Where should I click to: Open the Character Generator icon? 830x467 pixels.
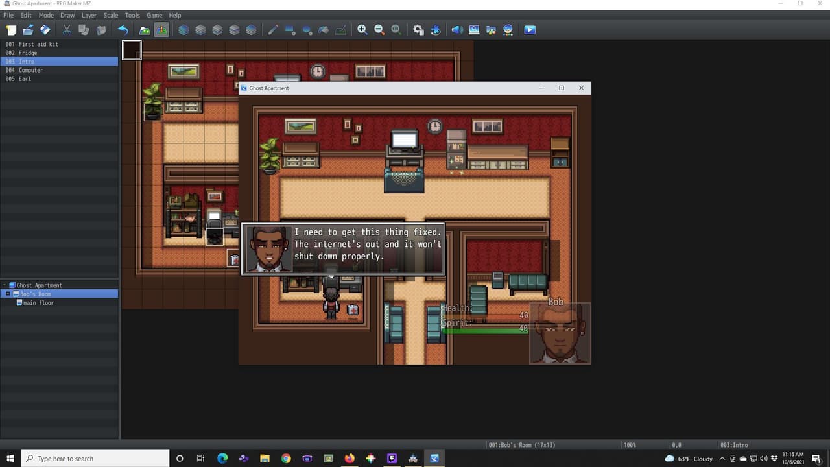coord(508,30)
